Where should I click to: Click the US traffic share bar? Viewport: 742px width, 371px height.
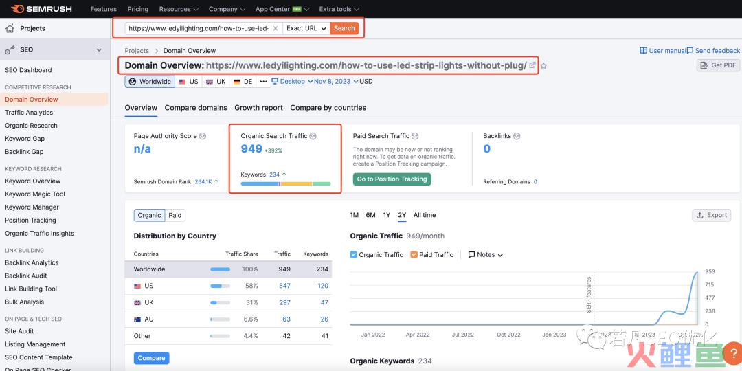click(220, 286)
